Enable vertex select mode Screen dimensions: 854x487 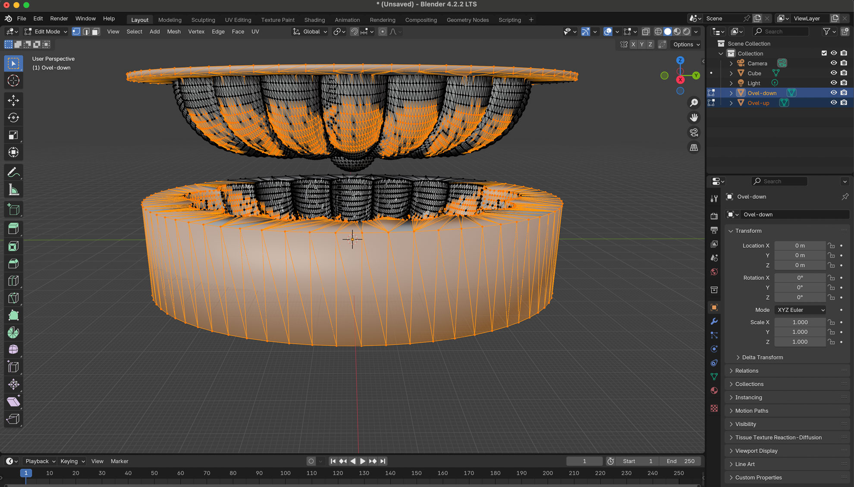(76, 31)
